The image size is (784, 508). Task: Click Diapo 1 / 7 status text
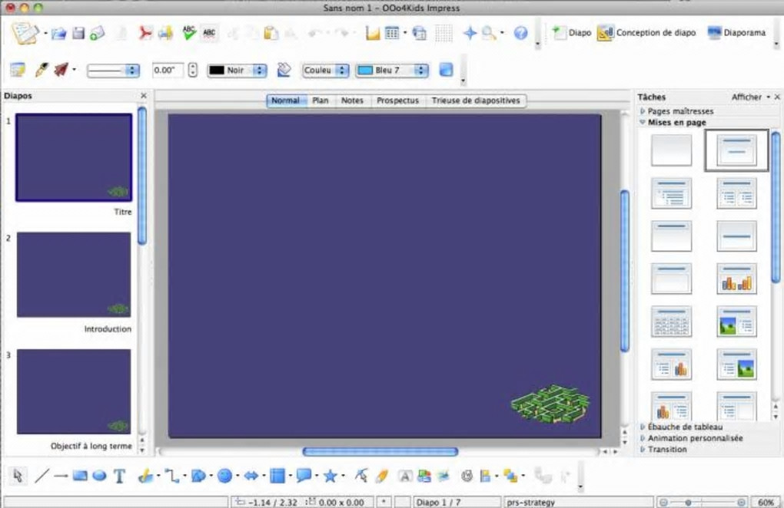click(x=438, y=503)
